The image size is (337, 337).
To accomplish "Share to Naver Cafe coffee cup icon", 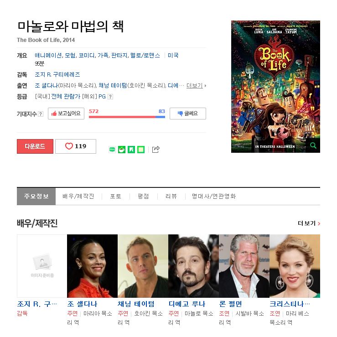I will pos(122,150).
